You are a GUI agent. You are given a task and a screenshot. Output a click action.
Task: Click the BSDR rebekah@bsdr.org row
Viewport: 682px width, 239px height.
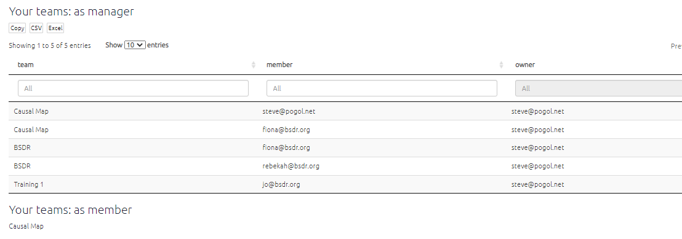pyautogui.click(x=345, y=166)
